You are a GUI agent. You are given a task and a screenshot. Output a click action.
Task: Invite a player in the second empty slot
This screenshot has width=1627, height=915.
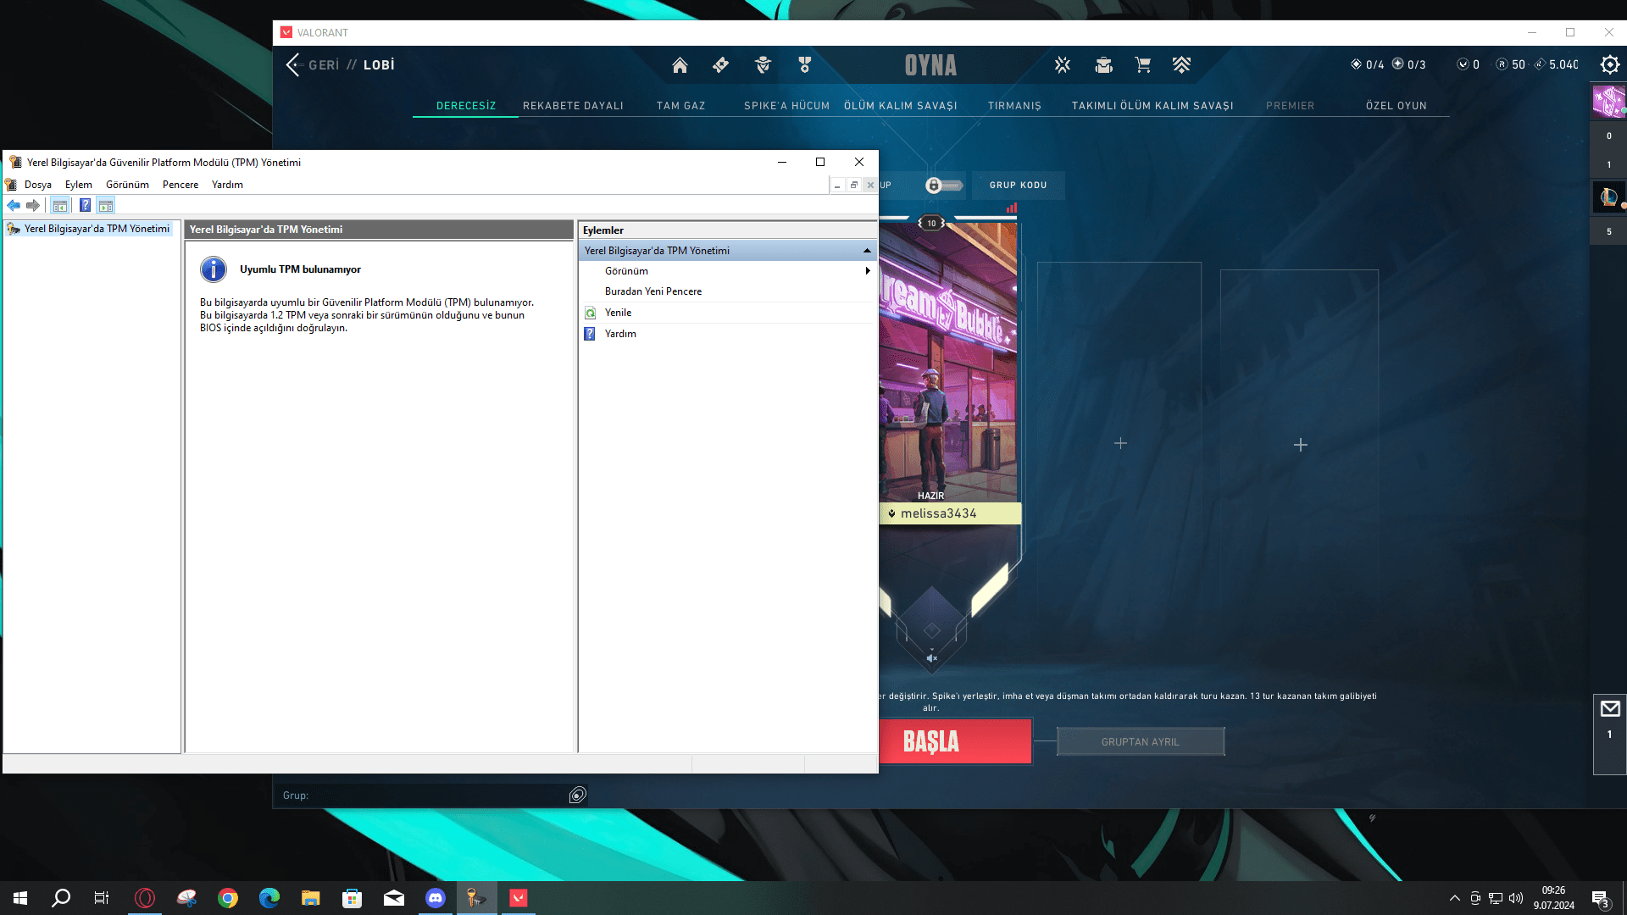point(1300,445)
